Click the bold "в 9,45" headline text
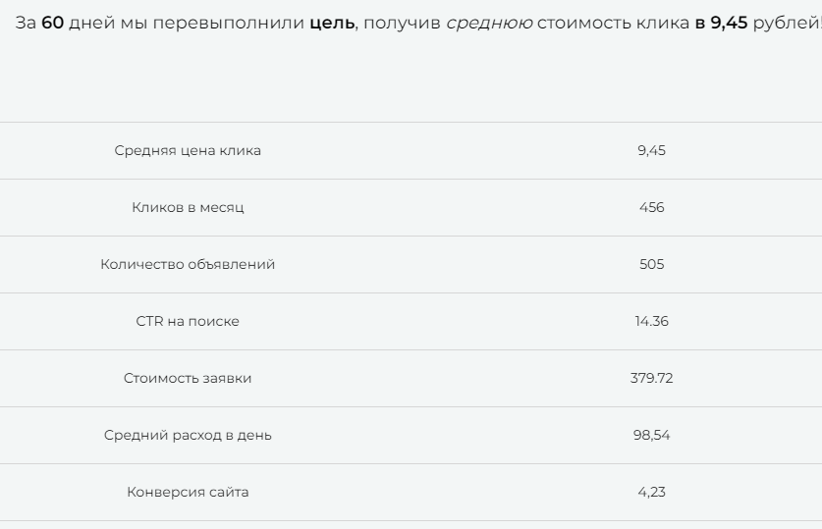The image size is (822, 529). [721, 23]
